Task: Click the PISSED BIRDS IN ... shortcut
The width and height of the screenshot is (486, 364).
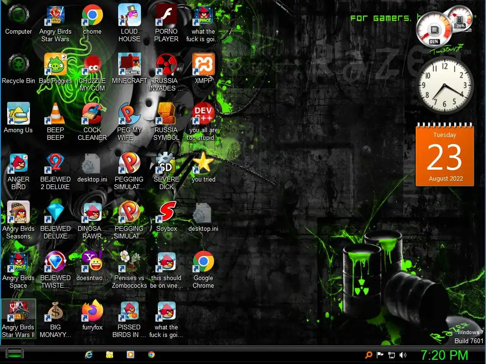Action: (129, 319)
